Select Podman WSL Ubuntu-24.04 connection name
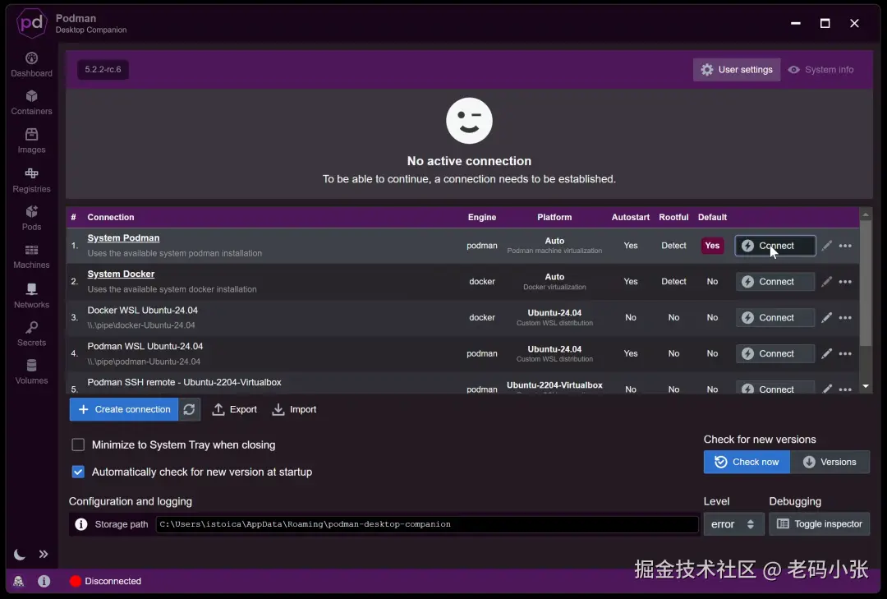The height and width of the screenshot is (599, 887). point(145,346)
